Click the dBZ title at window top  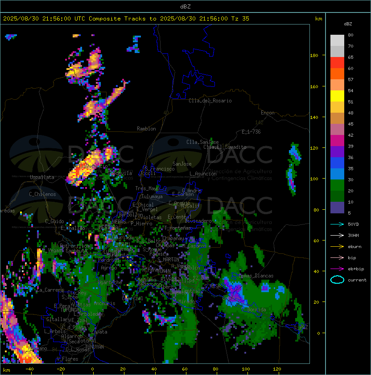[185, 7]
